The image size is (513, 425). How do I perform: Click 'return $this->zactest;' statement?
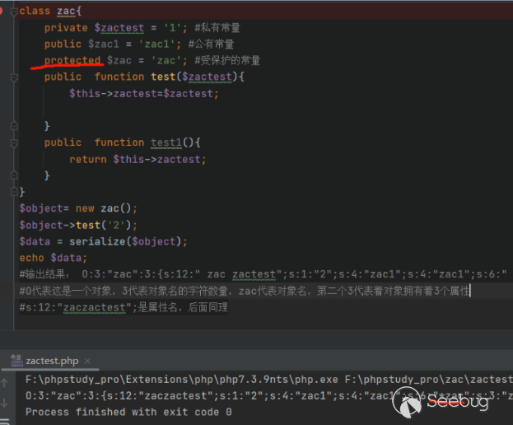[x=138, y=159]
